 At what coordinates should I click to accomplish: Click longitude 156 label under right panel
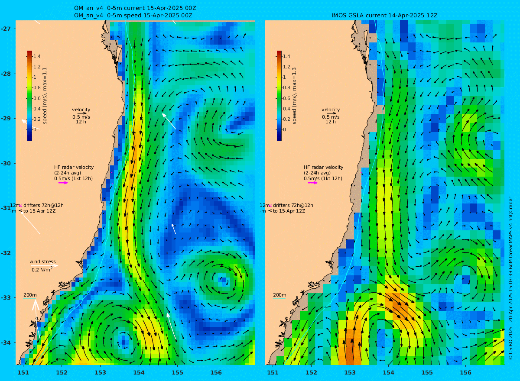465,372
